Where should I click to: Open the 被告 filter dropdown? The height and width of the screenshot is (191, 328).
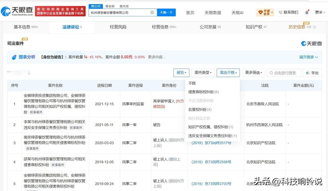[181, 73]
